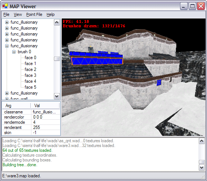Open the File menu

point(6,14)
